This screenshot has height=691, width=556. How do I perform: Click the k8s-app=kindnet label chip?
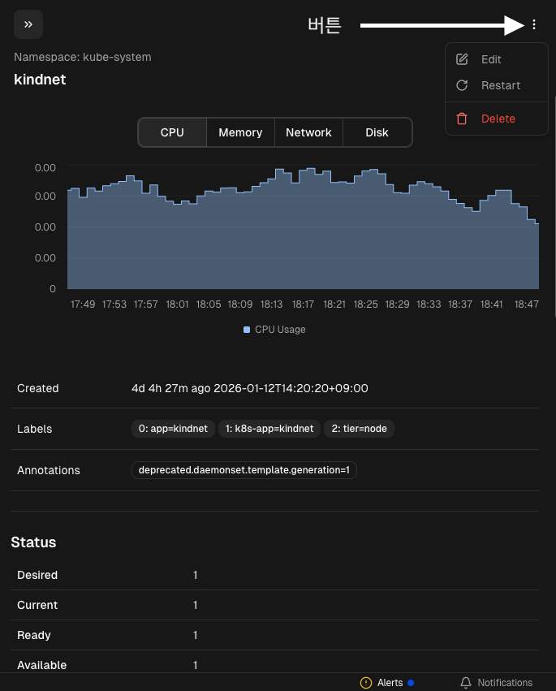[x=269, y=429]
